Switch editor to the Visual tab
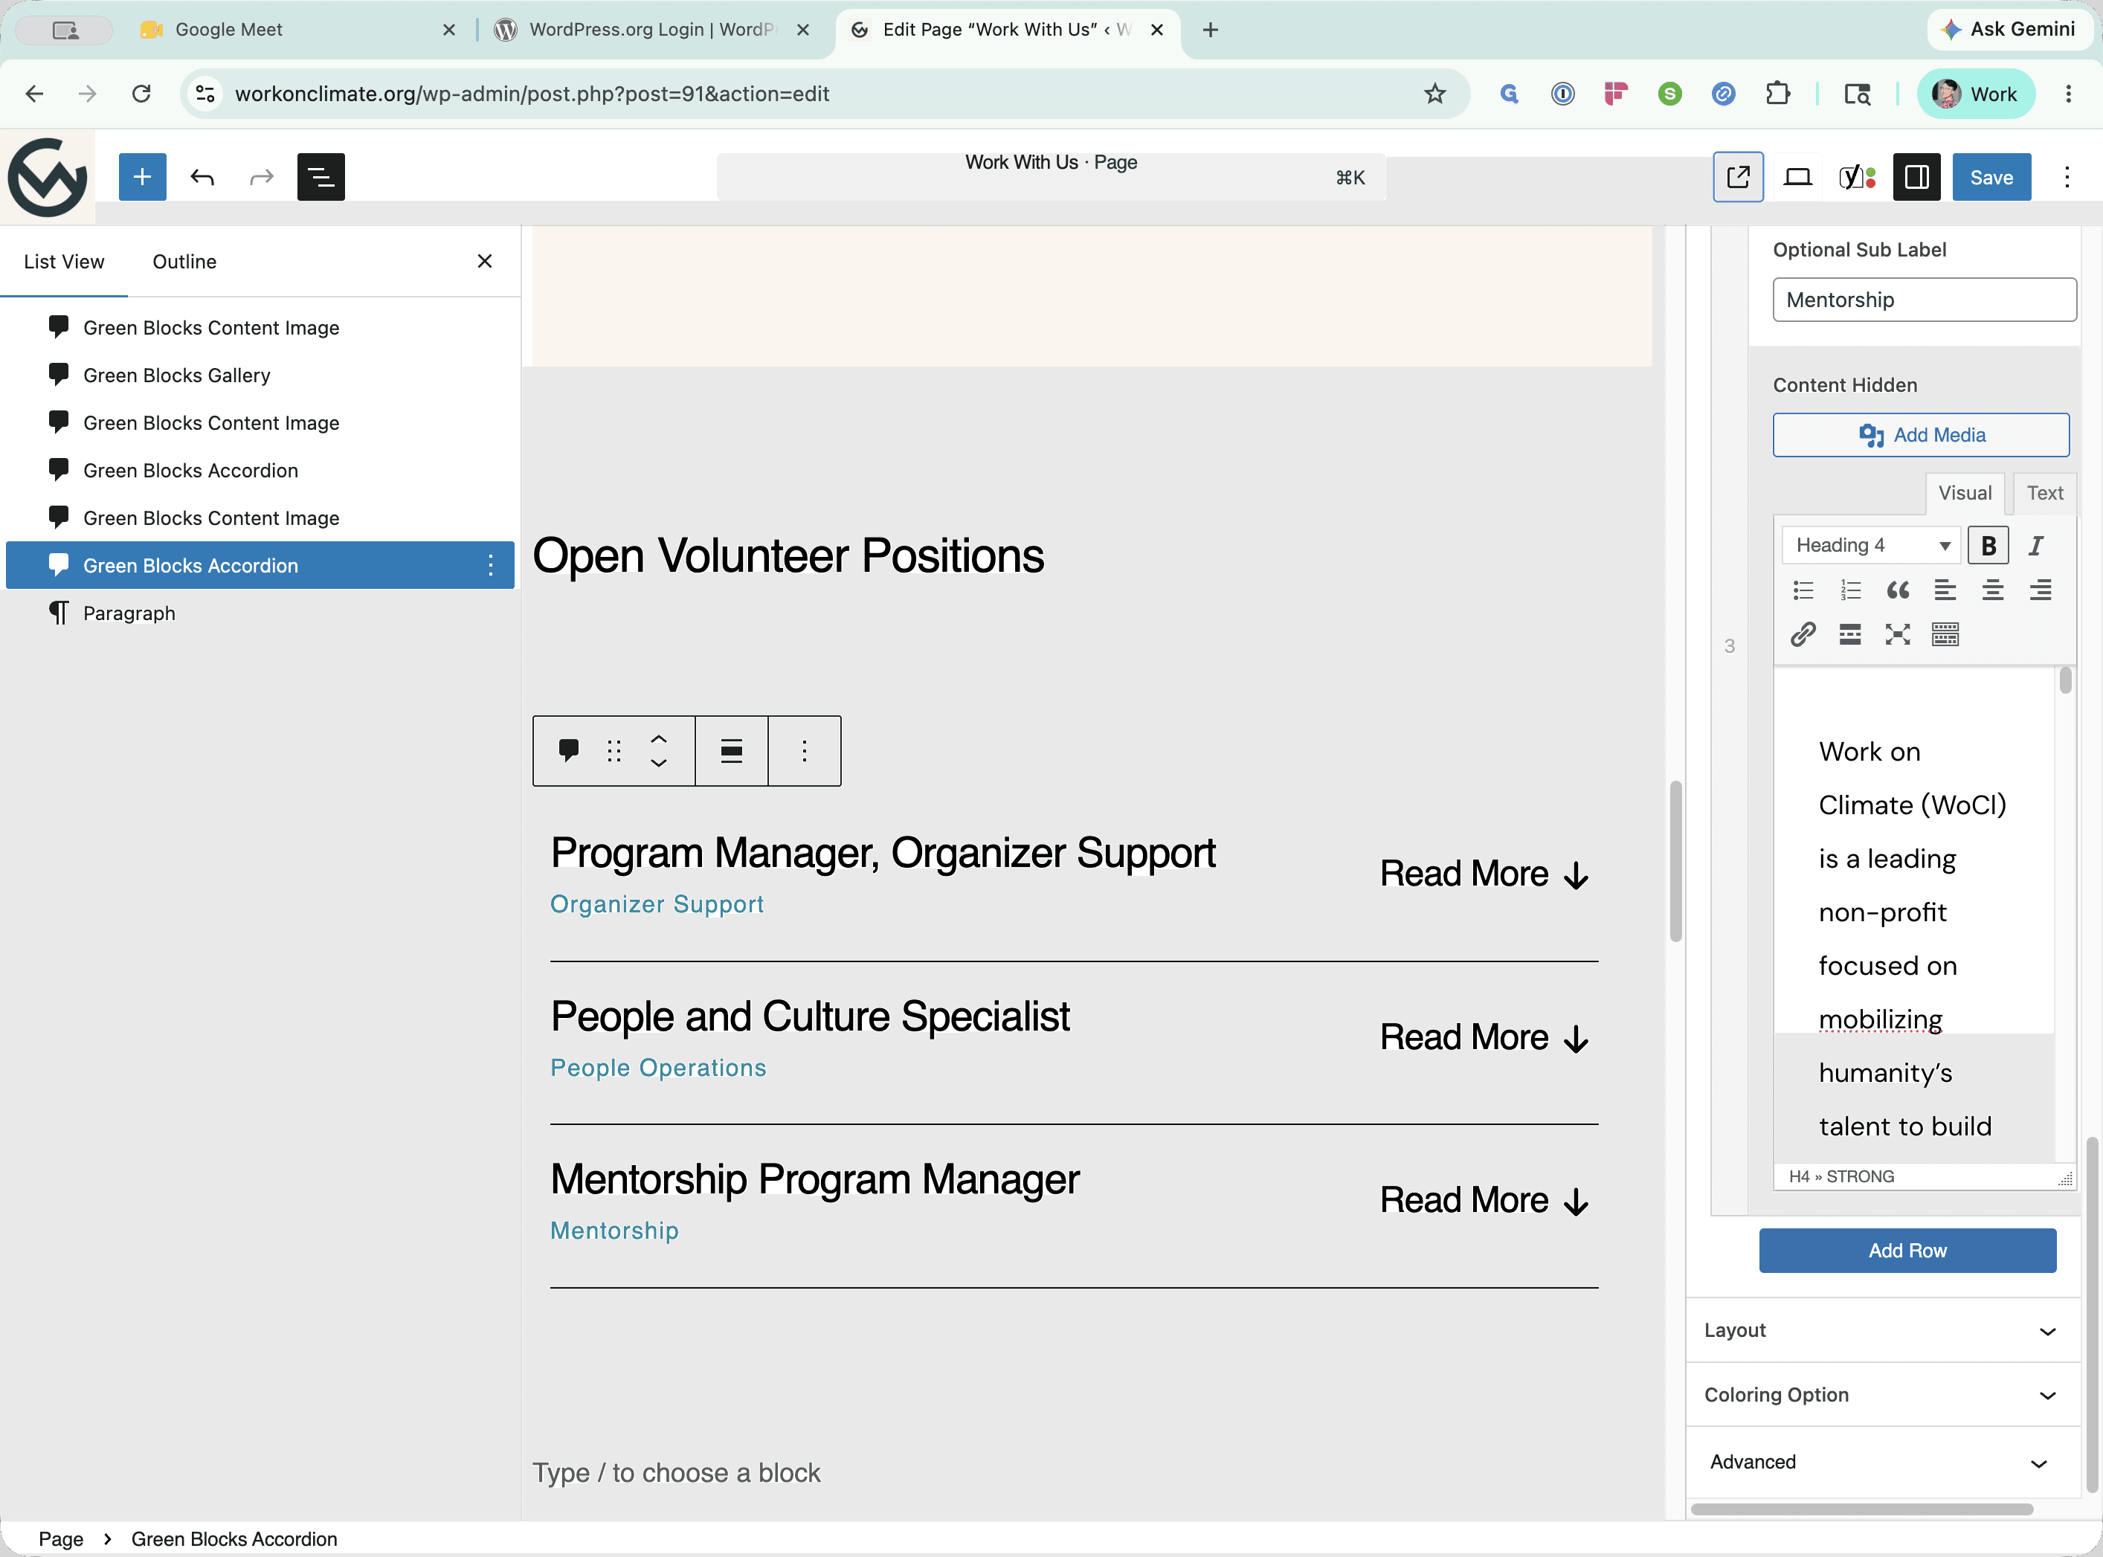2103x1557 pixels. pyautogui.click(x=1965, y=493)
